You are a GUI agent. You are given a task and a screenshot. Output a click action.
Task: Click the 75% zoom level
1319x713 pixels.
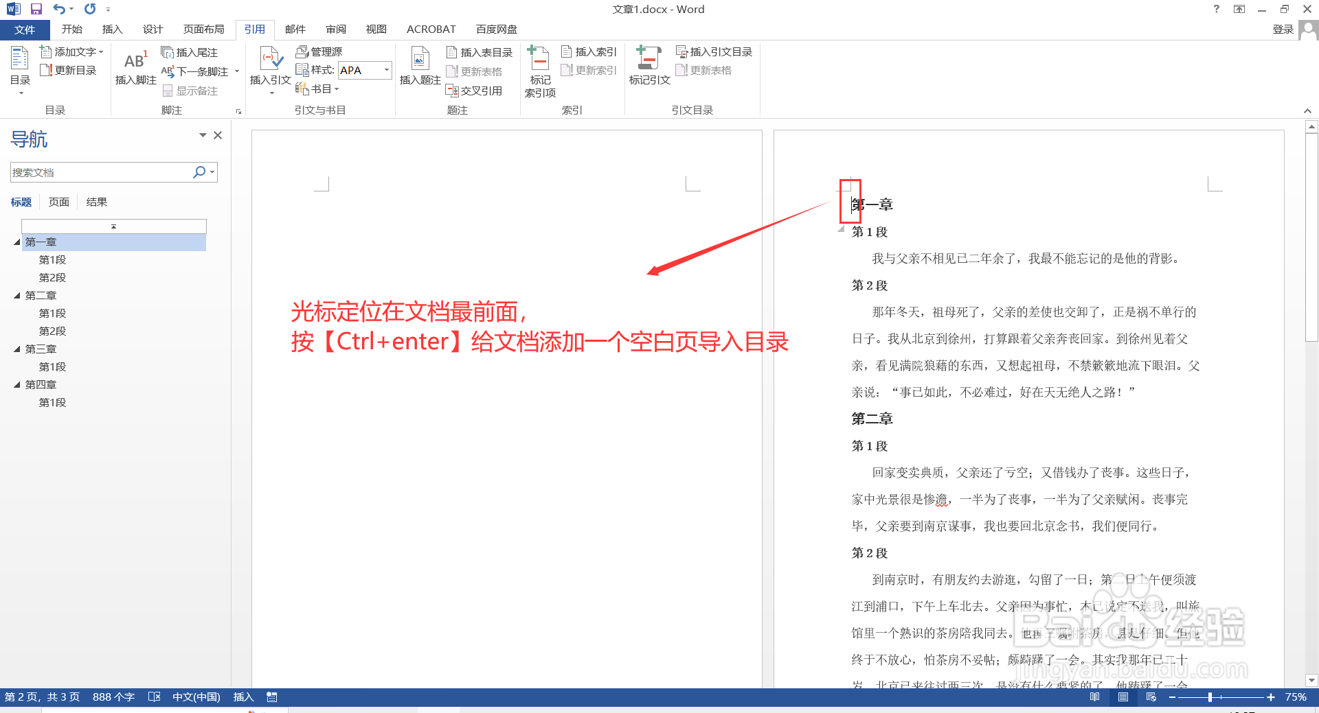(1296, 697)
